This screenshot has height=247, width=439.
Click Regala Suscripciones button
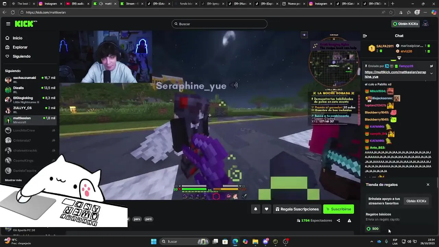297,209
